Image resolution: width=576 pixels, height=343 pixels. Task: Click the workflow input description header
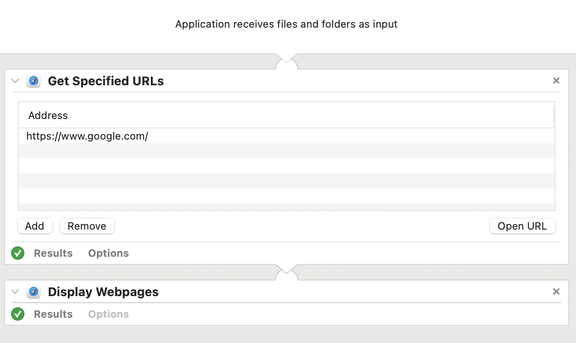(286, 24)
